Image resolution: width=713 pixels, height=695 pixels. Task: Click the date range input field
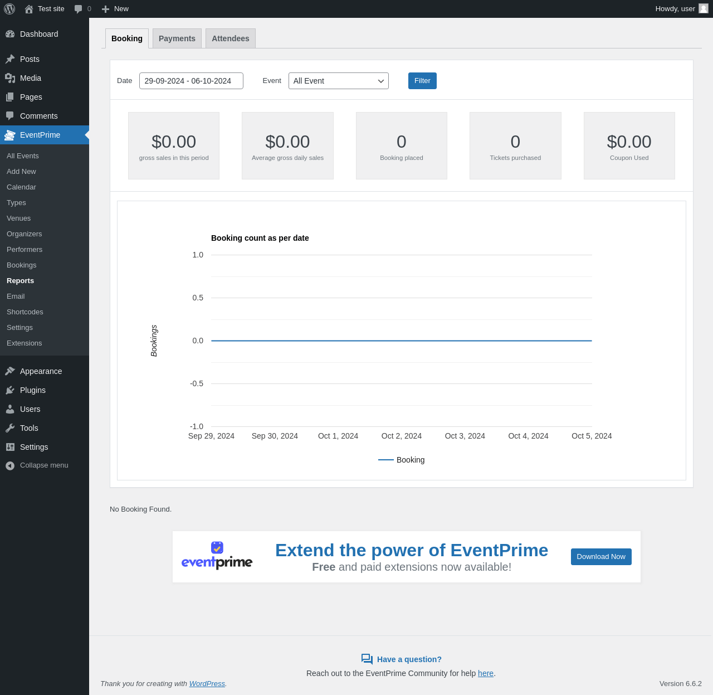[191, 81]
